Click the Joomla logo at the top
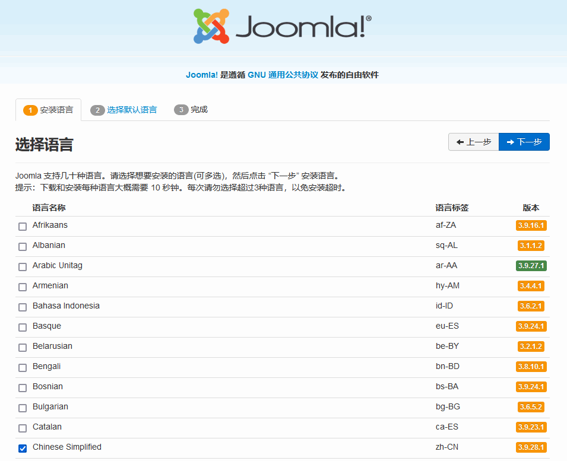This screenshot has height=461, width=567. coord(283,26)
